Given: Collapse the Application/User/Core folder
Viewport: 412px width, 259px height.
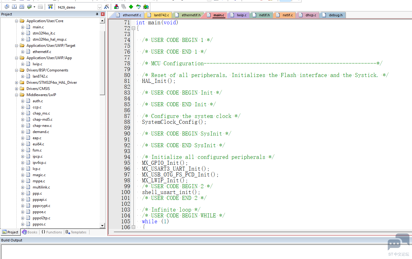Looking at the screenshot, I should 16,21.
